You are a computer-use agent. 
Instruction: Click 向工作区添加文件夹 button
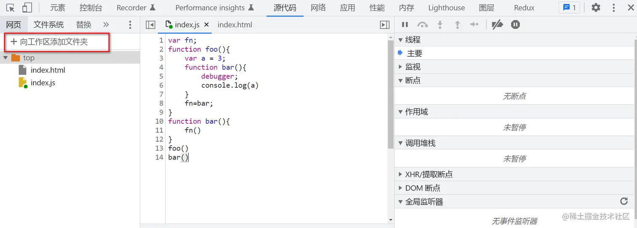click(50, 42)
